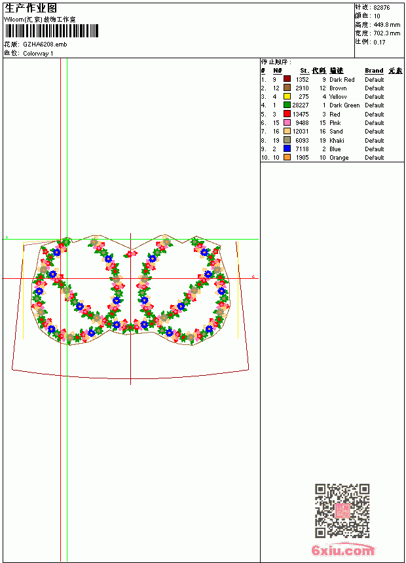The image size is (406, 563).
Task: Click the Khaki description text
Action: coord(337,140)
